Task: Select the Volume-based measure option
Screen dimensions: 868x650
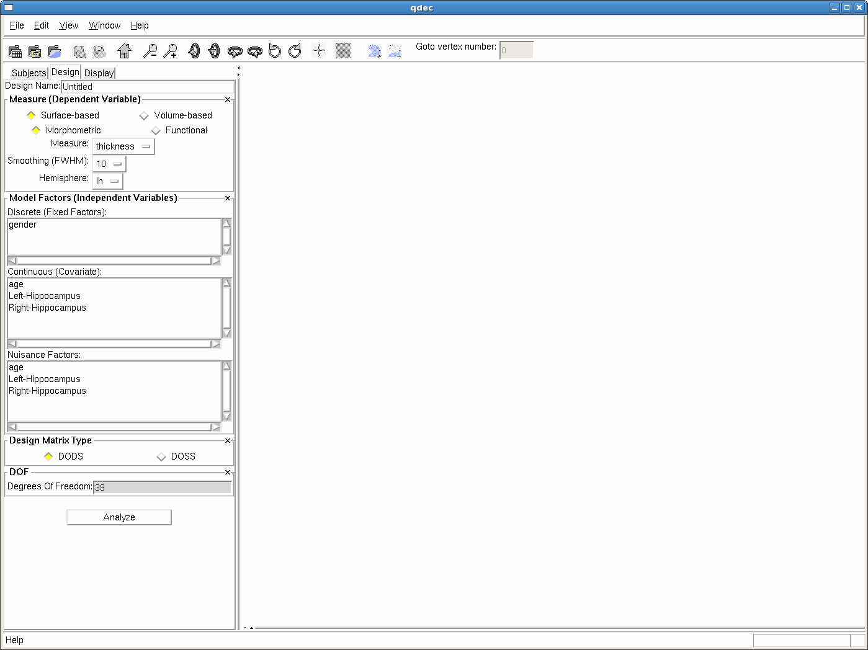Action: 145,116
